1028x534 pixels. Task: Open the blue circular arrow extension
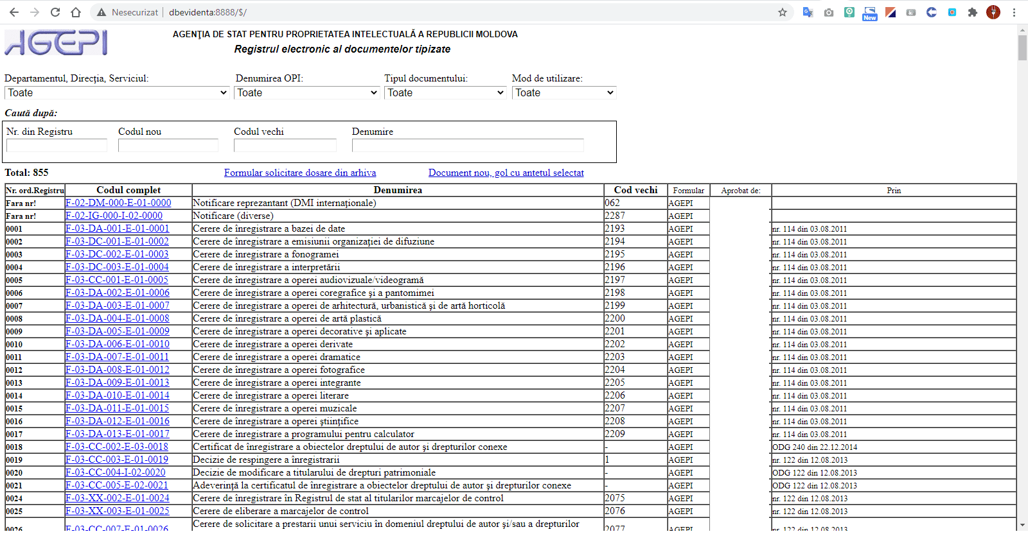932,12
